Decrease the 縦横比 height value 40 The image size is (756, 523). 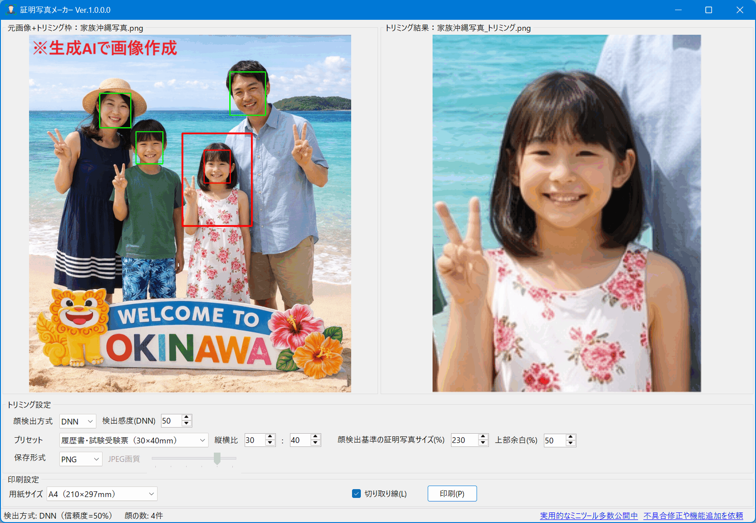(315, 443)
